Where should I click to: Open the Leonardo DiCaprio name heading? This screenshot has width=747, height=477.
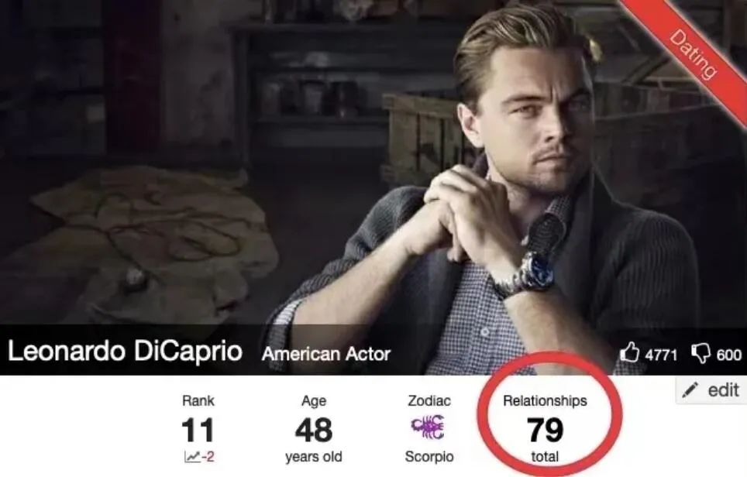pos(125,352)
